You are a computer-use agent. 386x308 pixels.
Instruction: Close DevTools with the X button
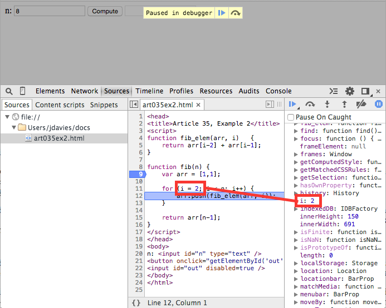click(378, 91)
